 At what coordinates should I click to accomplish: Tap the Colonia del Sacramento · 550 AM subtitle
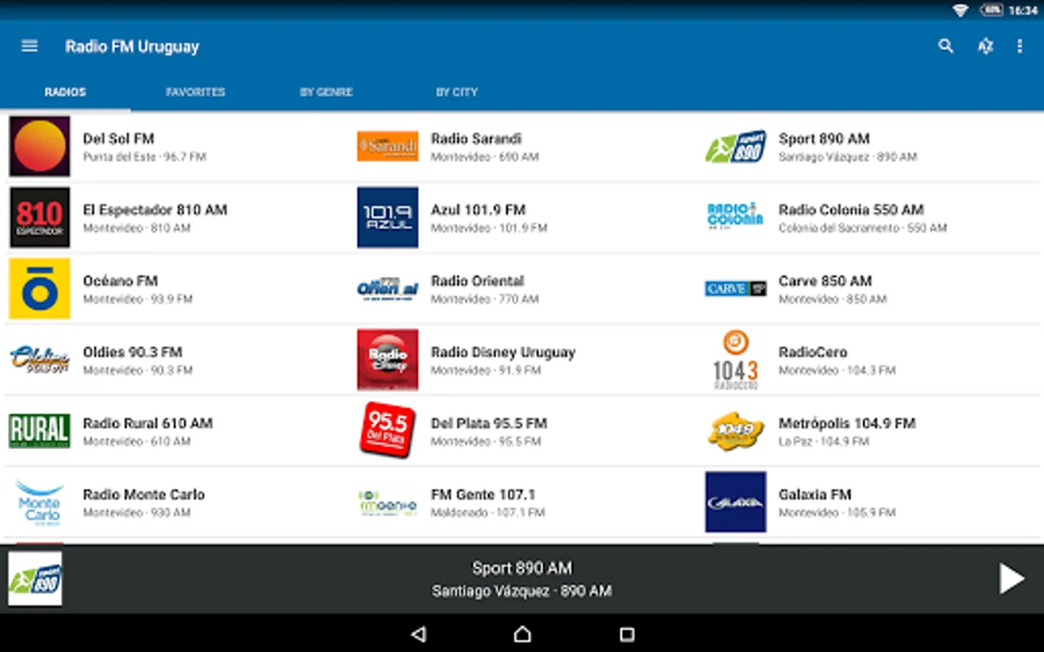(x=863, y=227)
